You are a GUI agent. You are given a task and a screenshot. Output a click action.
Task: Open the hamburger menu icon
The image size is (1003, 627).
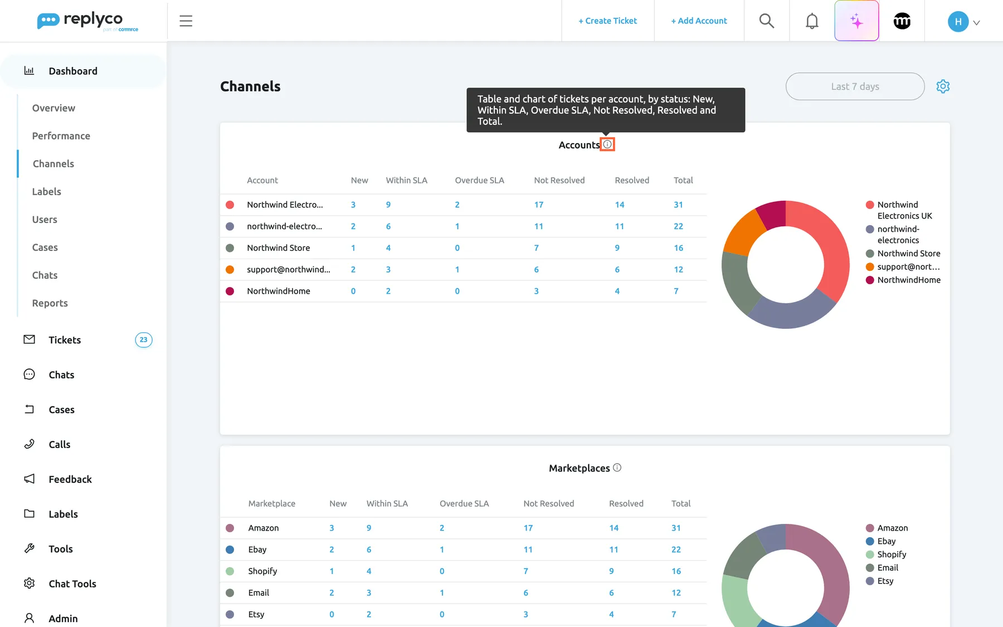(x=186, y=21)
